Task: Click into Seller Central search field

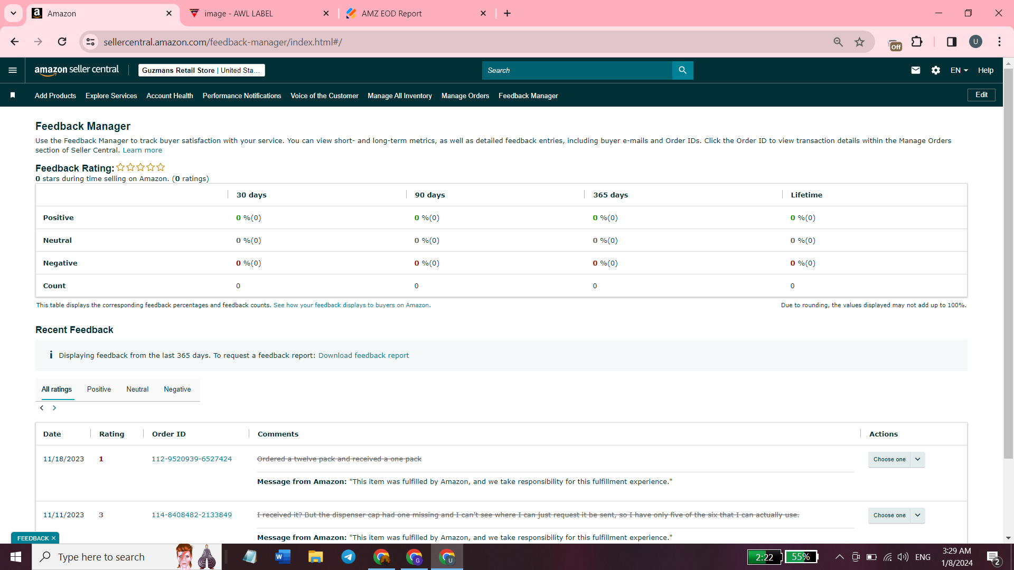Action: [577, 70]
